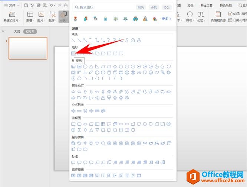This screenshot has height=187, width=247.
Task: Pick the flowchart summing junction shape
Action: tap(169, 124)
